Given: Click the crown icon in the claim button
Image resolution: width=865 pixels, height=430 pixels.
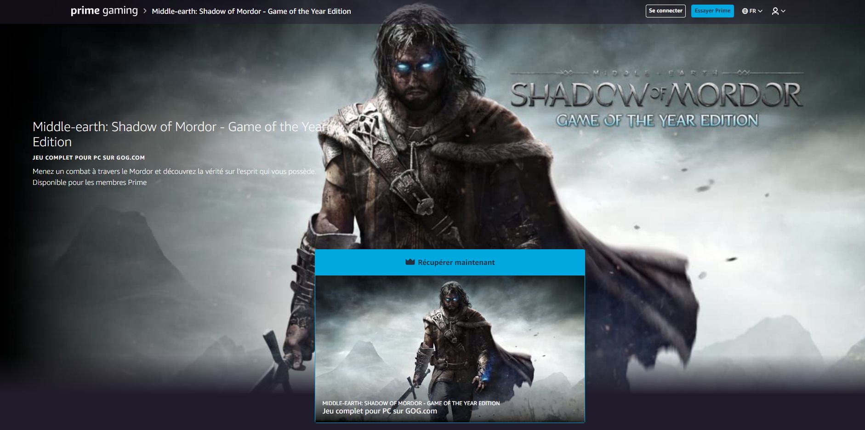Looking at the screenshot, I should (410, 262).
